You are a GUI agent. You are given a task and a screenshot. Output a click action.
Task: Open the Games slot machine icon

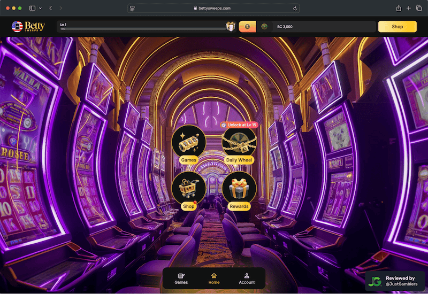(189, 142)
